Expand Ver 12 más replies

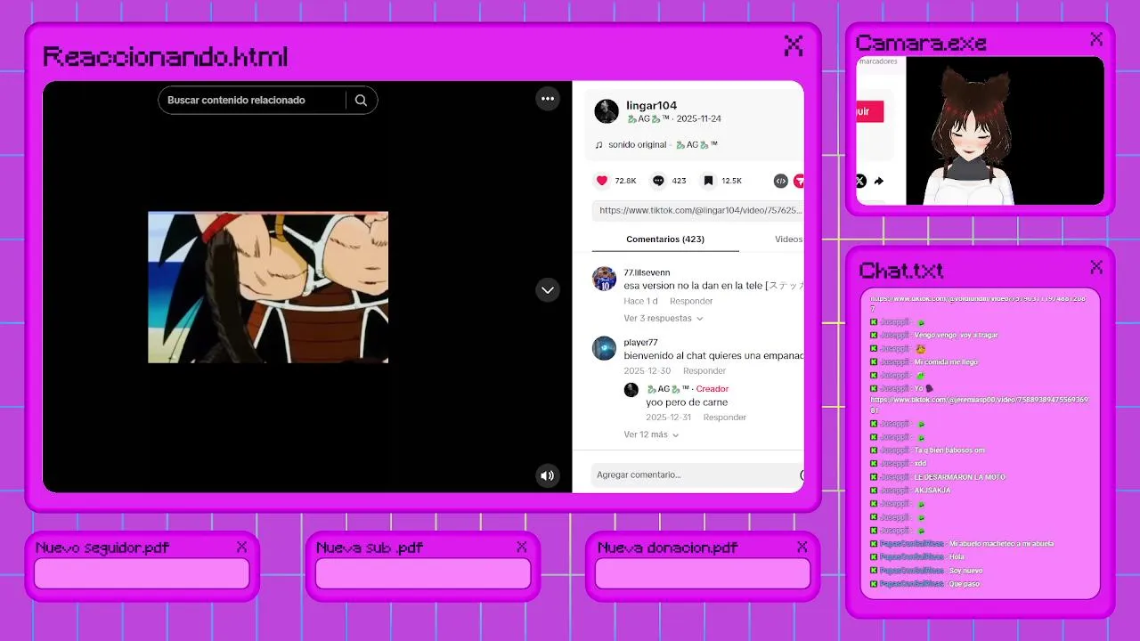(x=652, y=435)
